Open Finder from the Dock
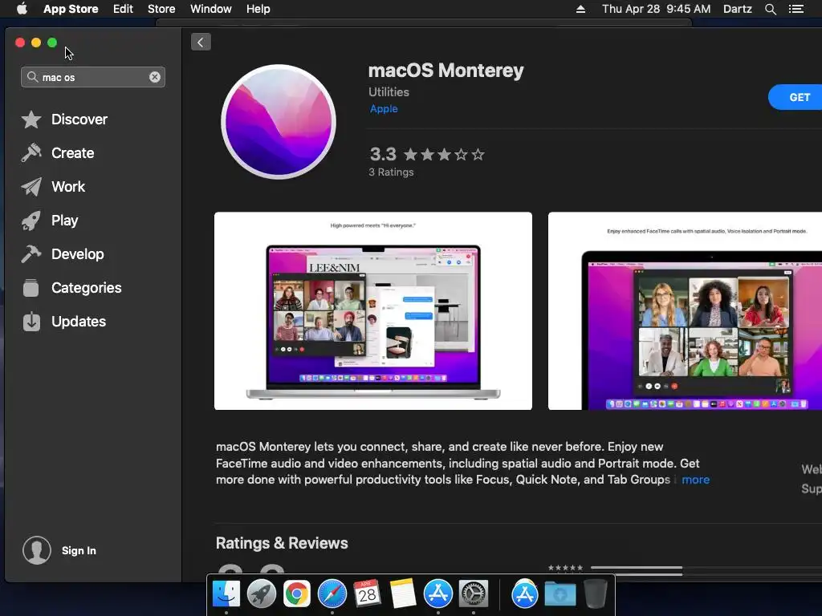The width and height of the screenshot is (822, 616). (226, 594)
